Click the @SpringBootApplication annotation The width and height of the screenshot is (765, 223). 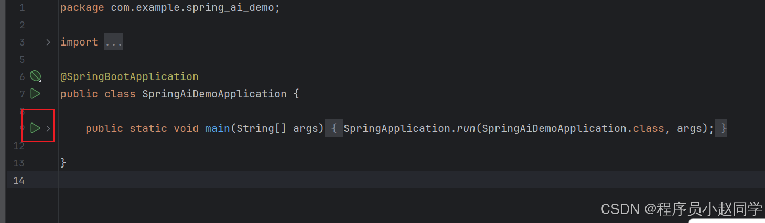130,76
